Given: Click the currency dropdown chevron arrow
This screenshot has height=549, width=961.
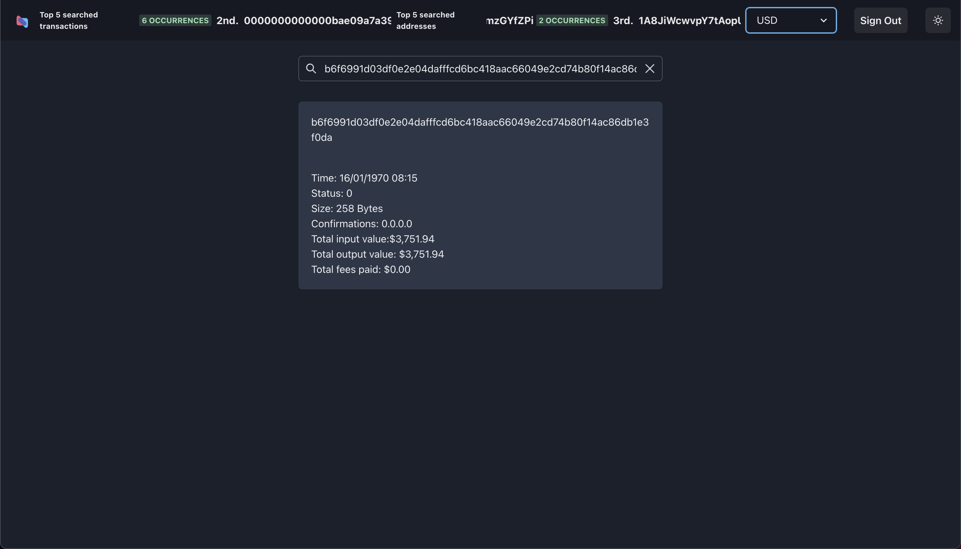Looking at the screenshot, I should [x=823, y=20].
